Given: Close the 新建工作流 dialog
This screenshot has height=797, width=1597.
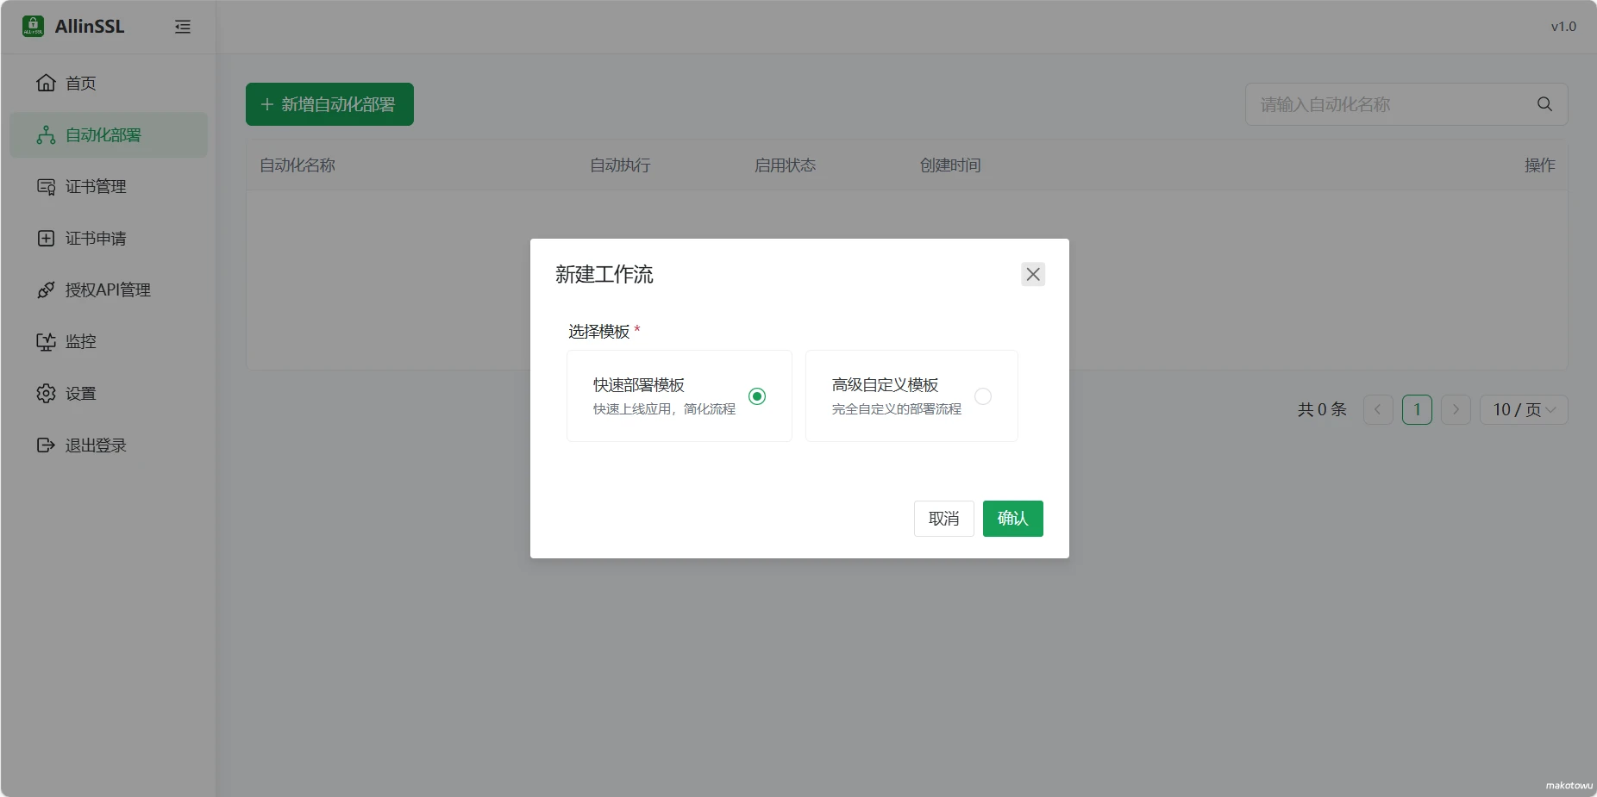Looking at the screenshot, I should click(1033, 274).
